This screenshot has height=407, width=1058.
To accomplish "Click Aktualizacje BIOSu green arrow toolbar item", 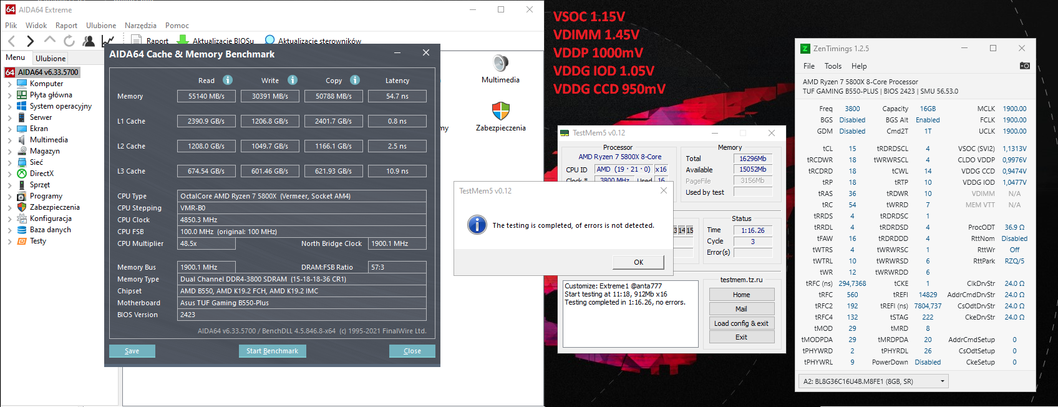I will (x=216, y=41).
